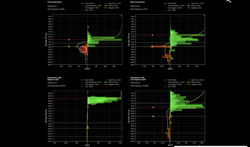Viewport: 250px width, 147px height.
Task: Click yellow HVL dot in First Expiration chart
Action: 69,46
